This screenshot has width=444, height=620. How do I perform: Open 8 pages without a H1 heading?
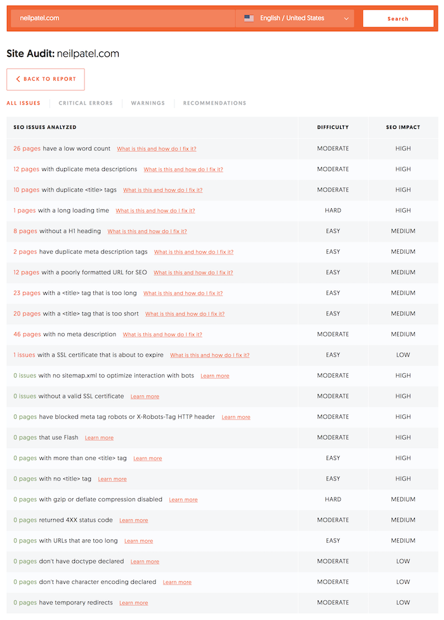[25, 231]
